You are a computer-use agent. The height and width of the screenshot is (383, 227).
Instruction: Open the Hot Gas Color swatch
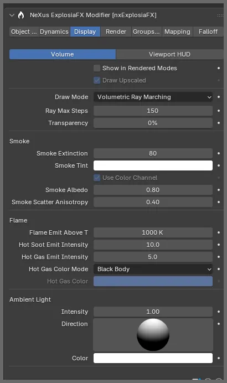point(153,281)
